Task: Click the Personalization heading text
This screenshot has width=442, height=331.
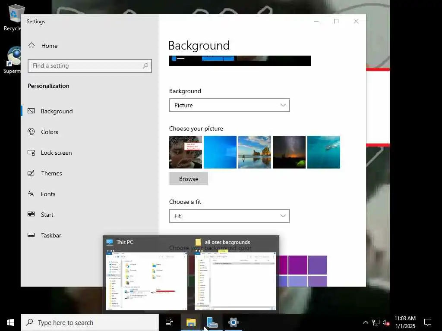Action: (48, 86)
